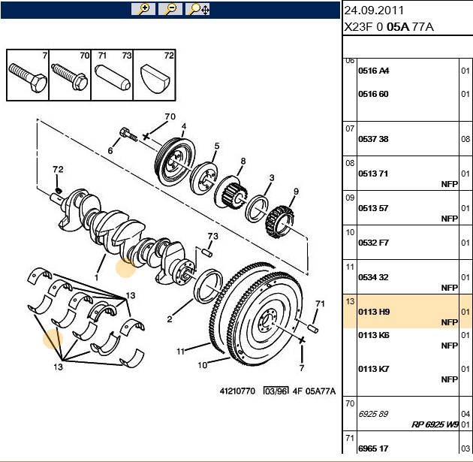Select part number 0113 K7

click(x=373, y=369)
